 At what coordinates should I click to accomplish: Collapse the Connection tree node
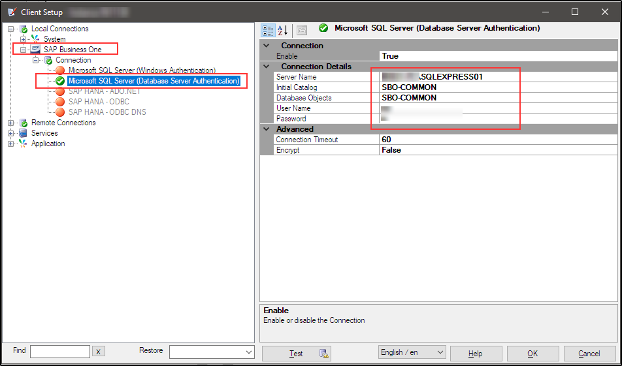(x=35, y=60)
